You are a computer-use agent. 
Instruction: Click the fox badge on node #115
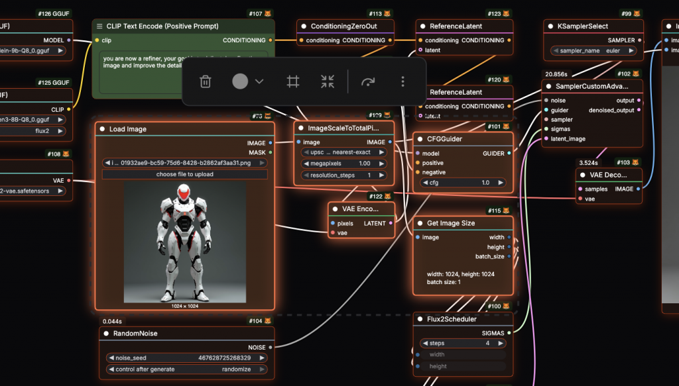coord(507,211)
